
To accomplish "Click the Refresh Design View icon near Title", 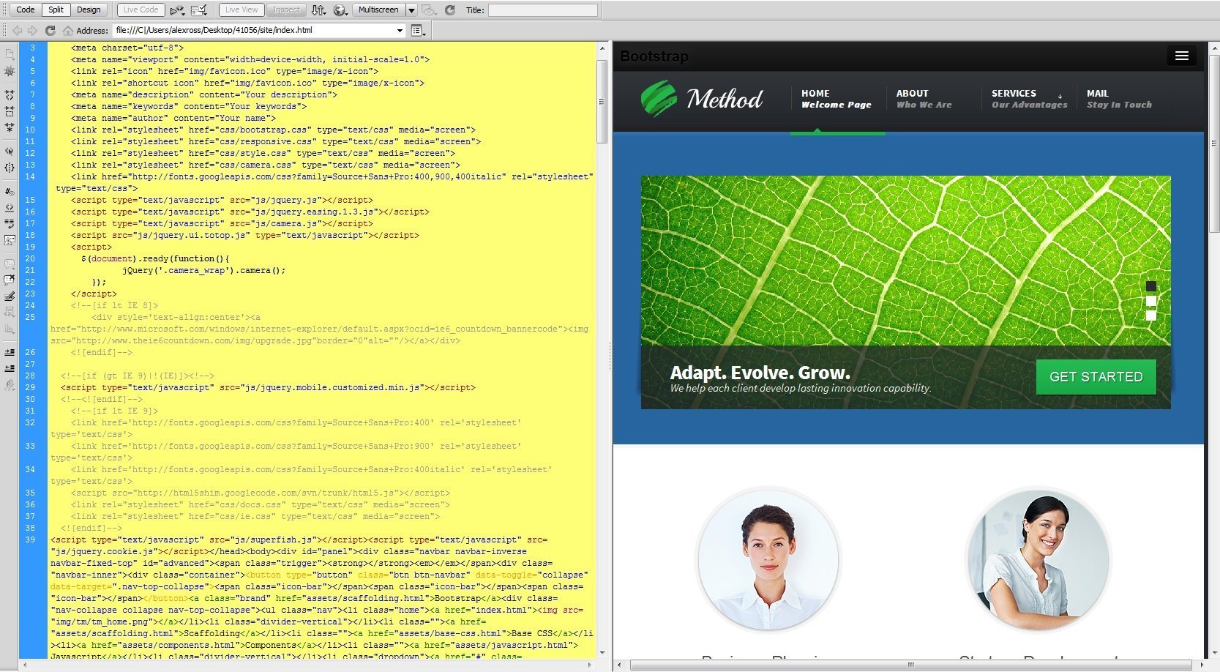I will pyautogui.click(x=450, y=10).
